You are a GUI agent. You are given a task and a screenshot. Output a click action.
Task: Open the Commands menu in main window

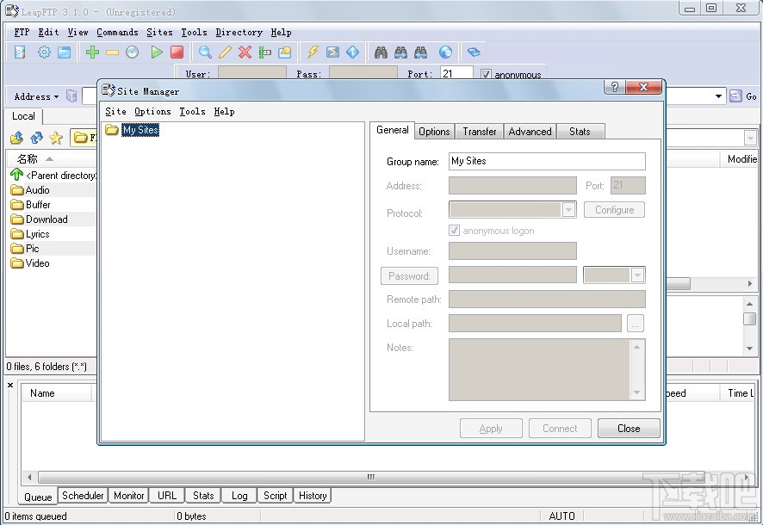(117, 32)
